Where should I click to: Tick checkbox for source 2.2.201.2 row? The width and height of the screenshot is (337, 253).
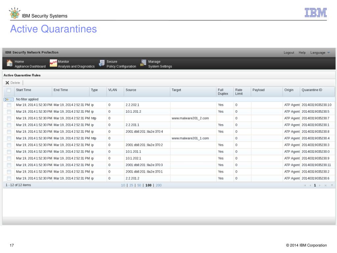pyautogui.click(x=9, y=178)
